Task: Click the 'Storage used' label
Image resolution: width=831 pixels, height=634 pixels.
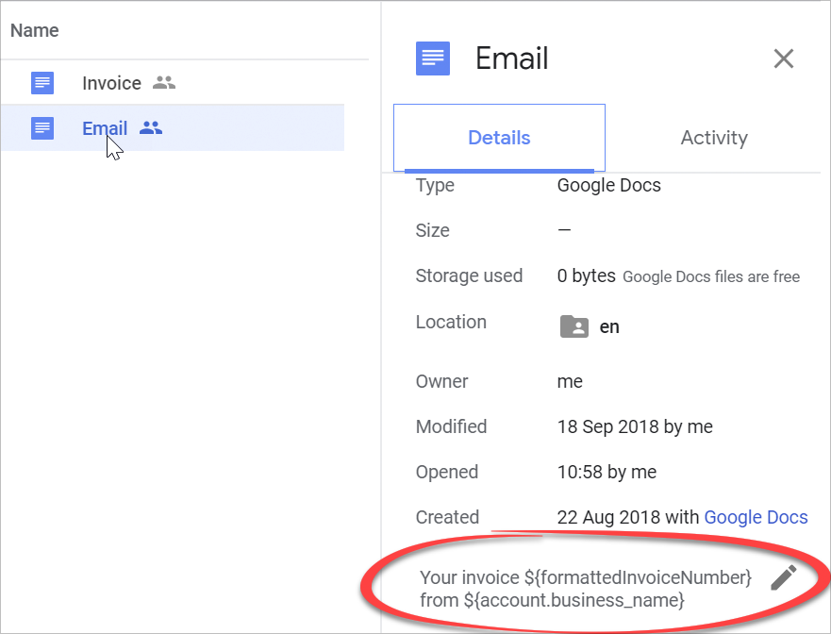Action: pyautogui.click(x=469, y=275)
